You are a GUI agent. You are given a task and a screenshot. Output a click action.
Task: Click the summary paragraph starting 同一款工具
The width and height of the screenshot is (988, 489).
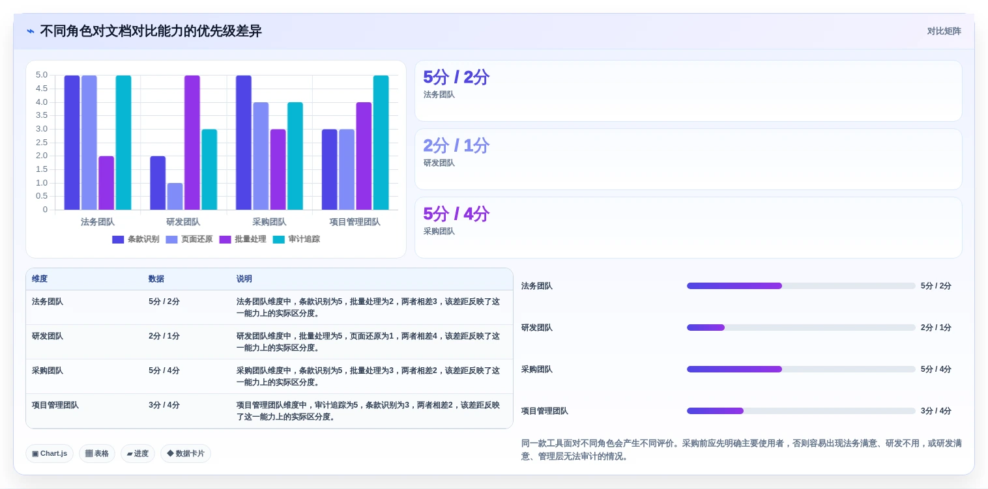742,450
